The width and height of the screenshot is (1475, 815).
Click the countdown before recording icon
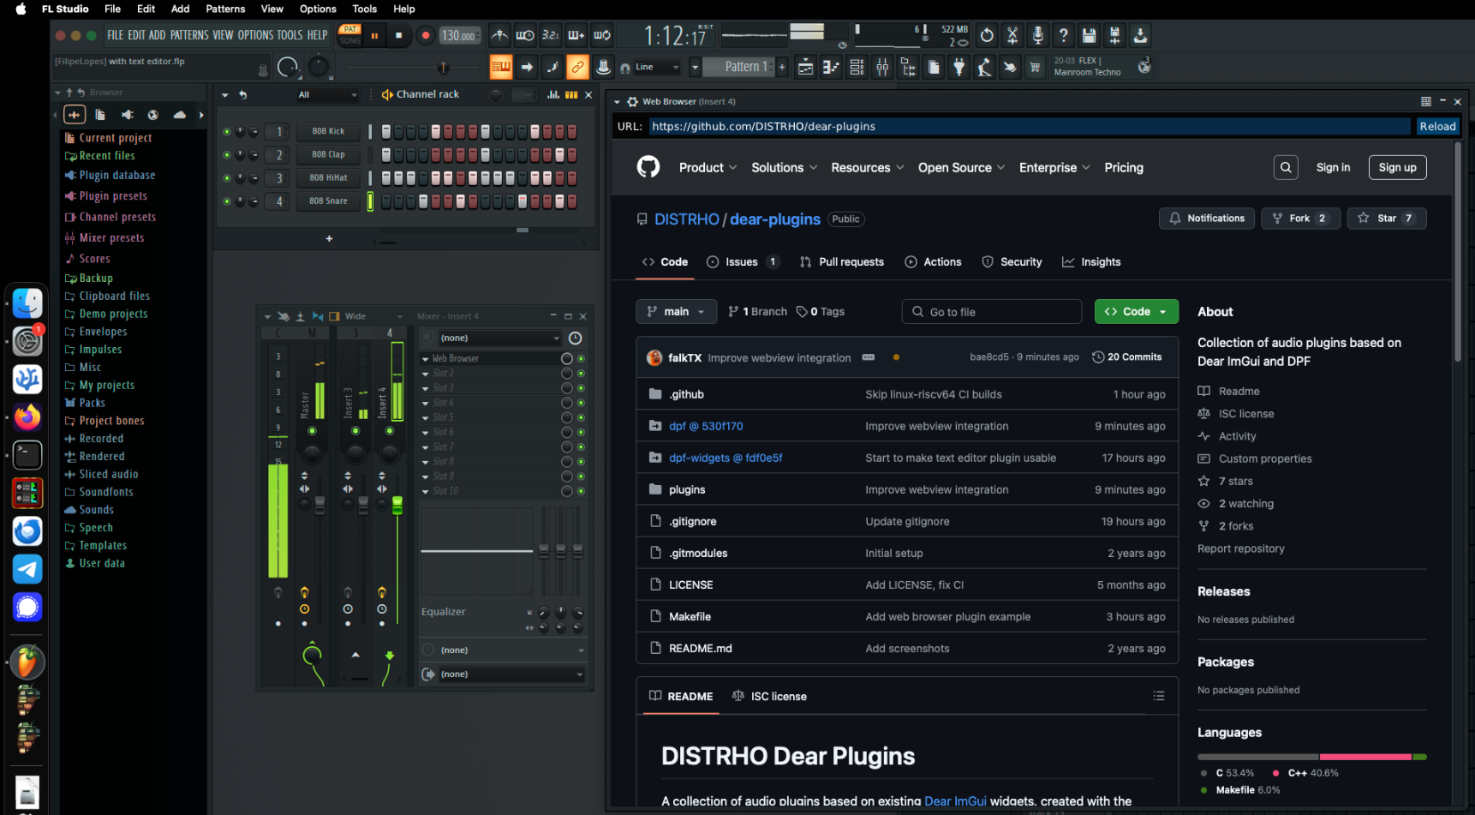[551, 35]
